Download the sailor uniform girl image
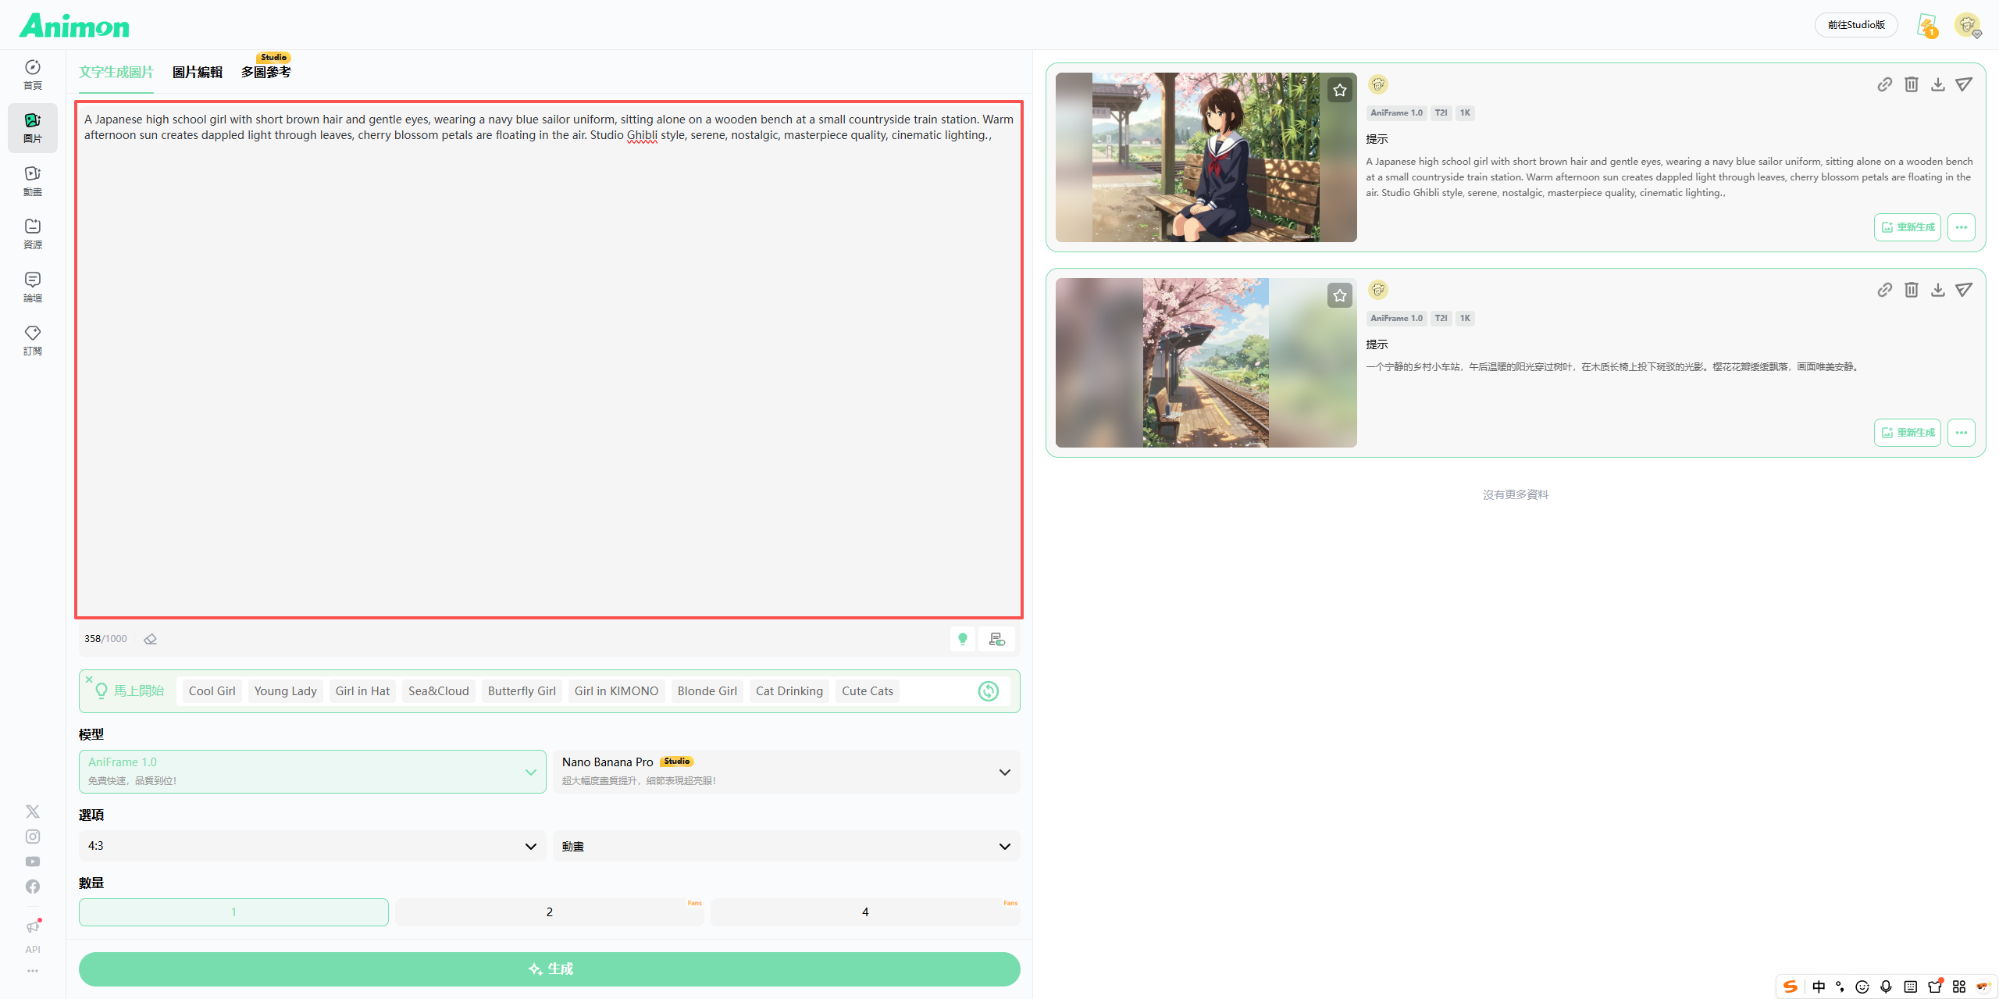The width and height of the screenshot is (1999, 999). [1937, 84]
